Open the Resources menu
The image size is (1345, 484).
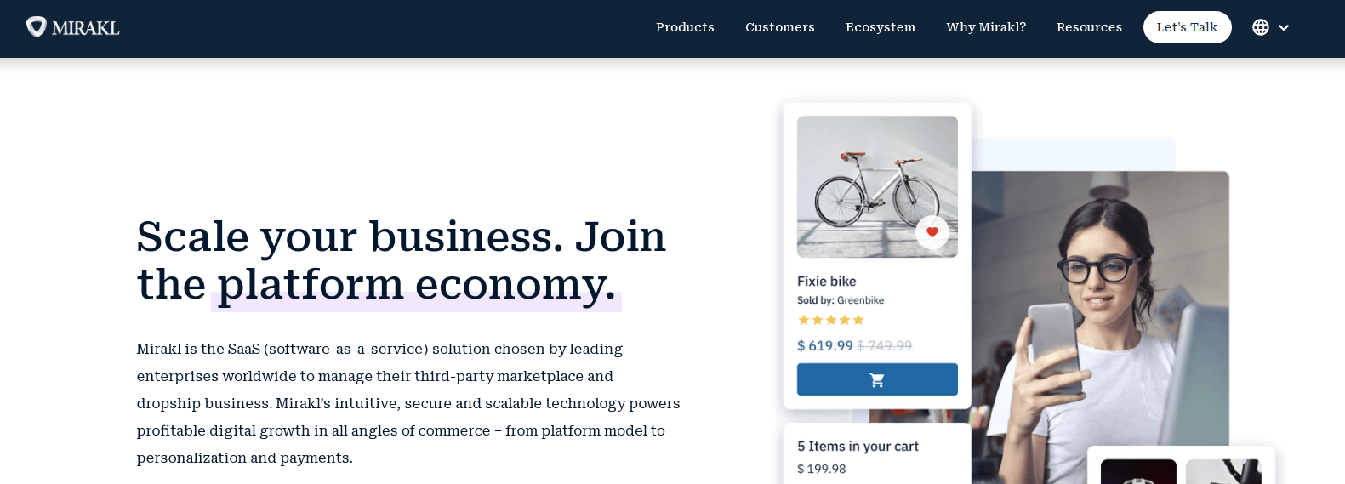pos(1089,27)
